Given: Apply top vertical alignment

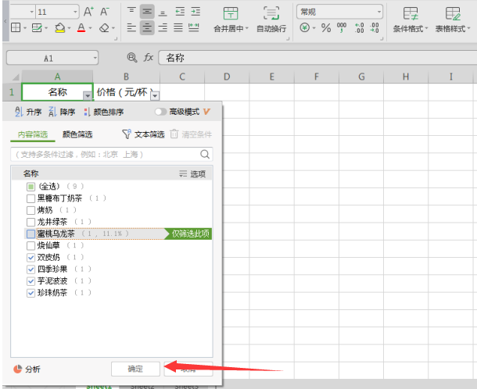Looking at the screenshot, I should (x=131, y=12).
